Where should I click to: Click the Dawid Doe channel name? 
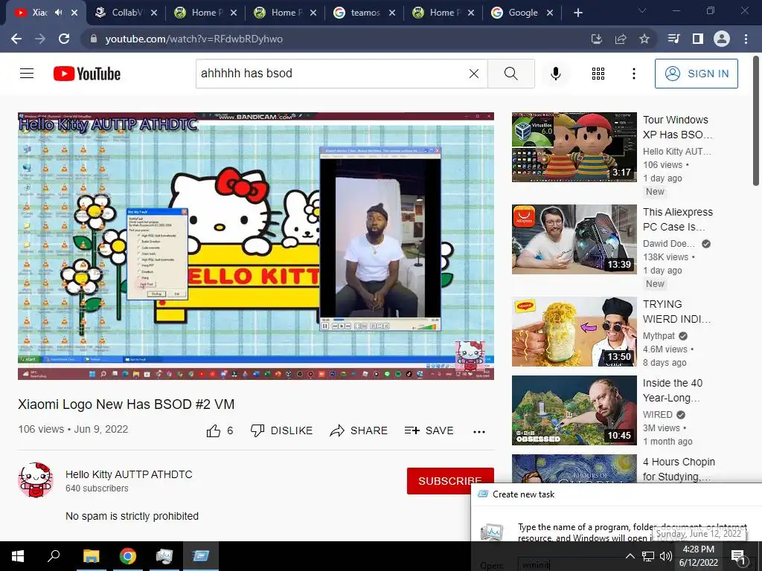pyautogui.click(x=669, y=244)
